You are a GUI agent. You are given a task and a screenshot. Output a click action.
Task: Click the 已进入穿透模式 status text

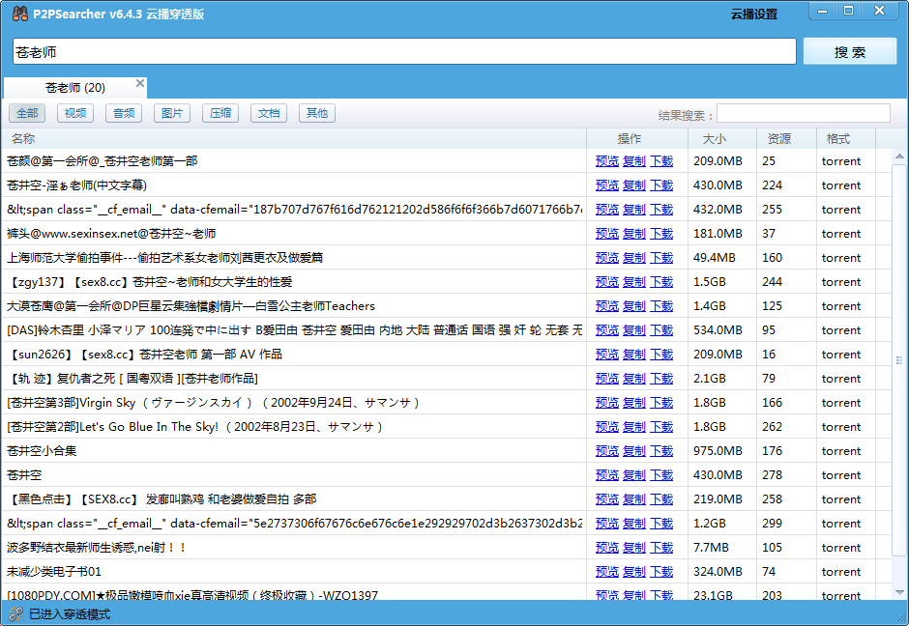pyautogui.click(x=70, y=613)
